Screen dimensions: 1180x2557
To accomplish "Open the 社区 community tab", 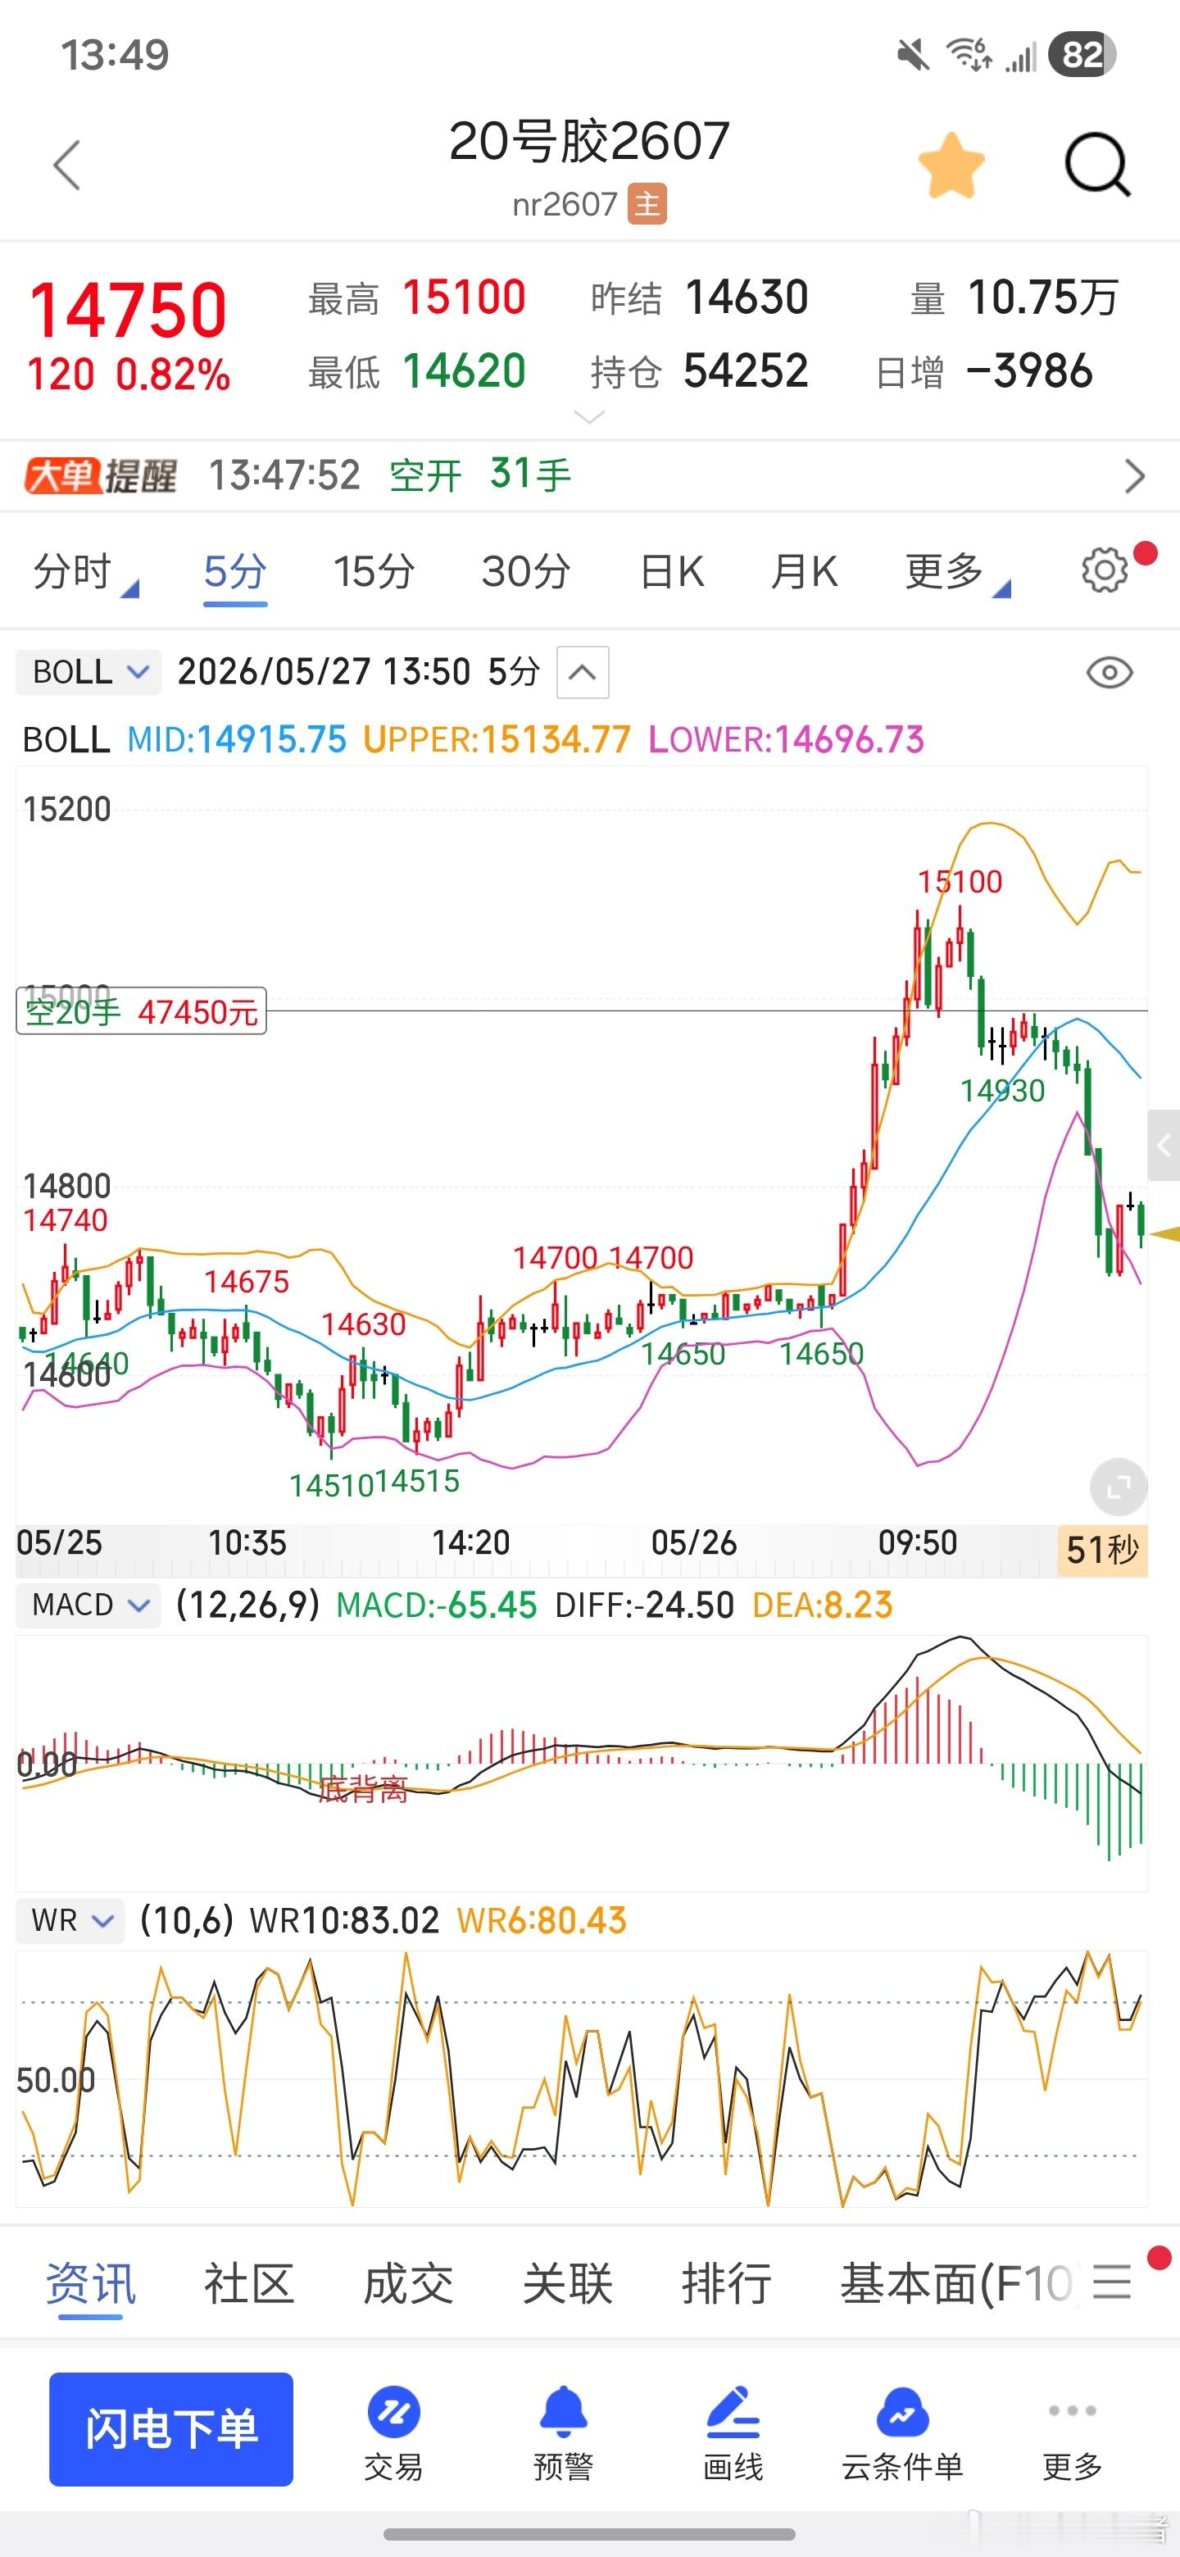I will 249,2284.
